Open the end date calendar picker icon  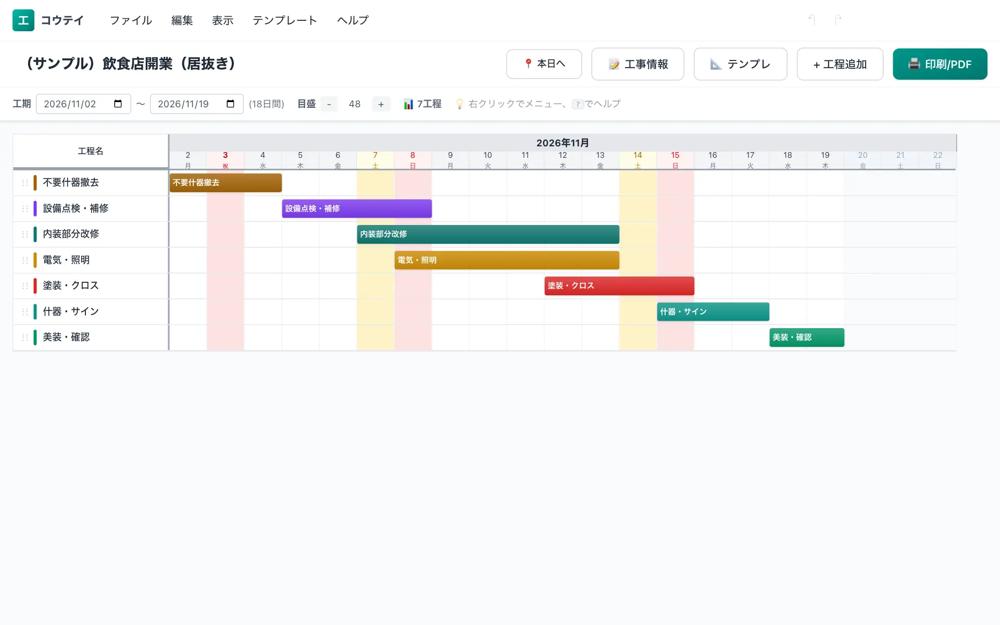tap(230, 104)
